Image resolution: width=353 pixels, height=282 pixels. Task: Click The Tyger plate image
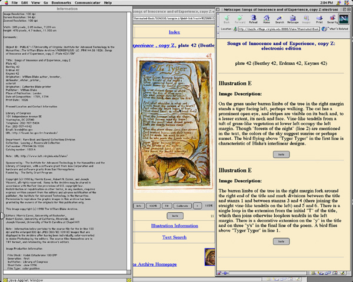pos(174,123)
